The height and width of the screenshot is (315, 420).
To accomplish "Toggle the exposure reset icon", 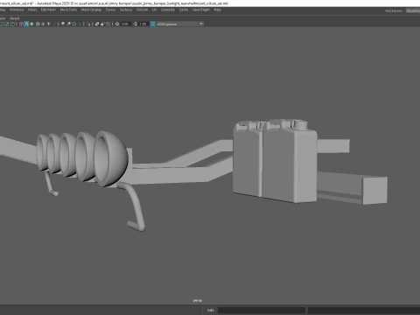I will (x=117, y=24).
